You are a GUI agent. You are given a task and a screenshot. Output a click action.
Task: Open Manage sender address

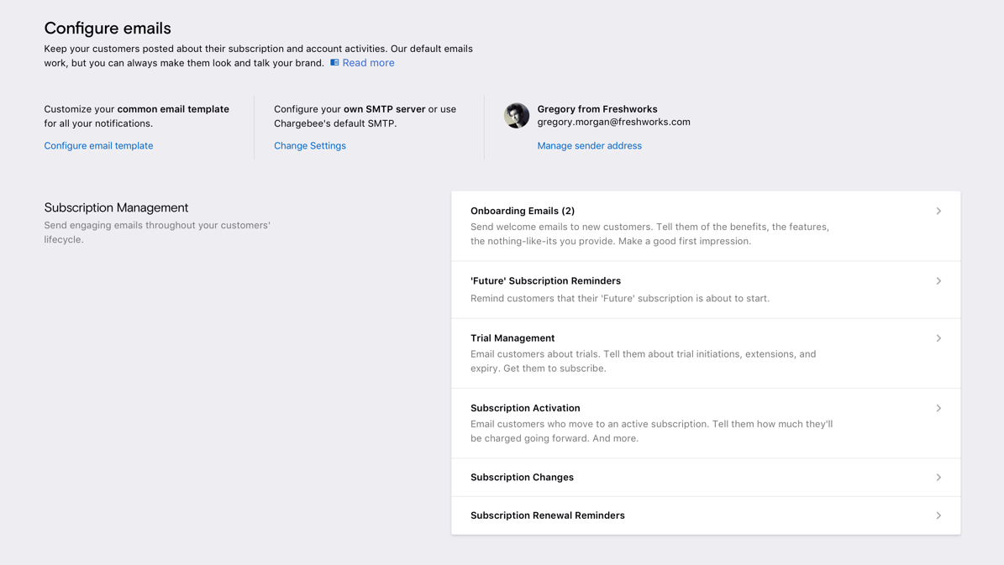pyautogui.click(x=589, y=145)
